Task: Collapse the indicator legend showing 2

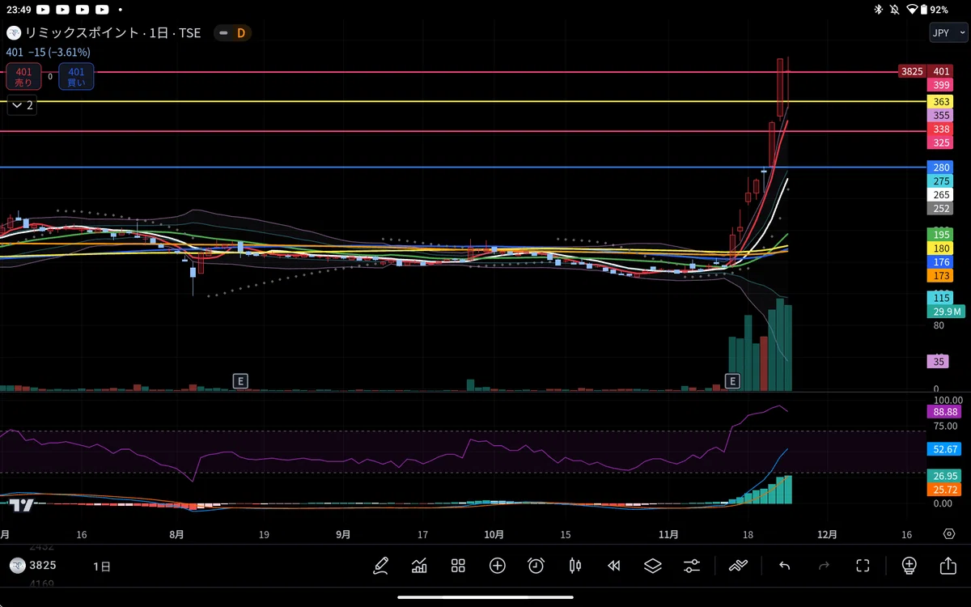Action: click(23, 105)
